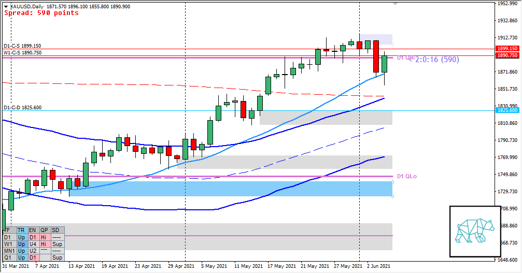Image resolution: width=522 pixels, height=273 pixels.
Task: Click the W1 Hi quarter-point cell
Action: point(44,243)
